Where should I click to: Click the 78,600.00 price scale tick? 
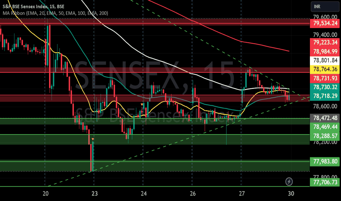tap(325, 106)
